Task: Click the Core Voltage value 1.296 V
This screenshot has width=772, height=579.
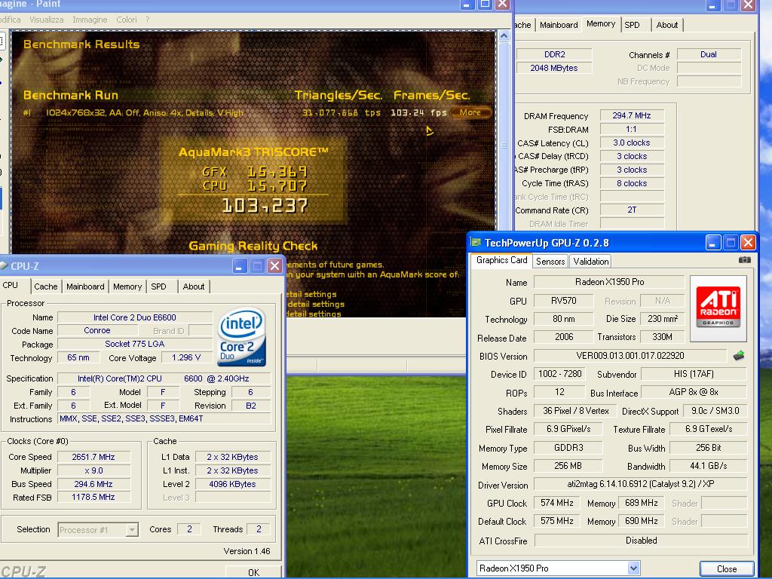Action: click(186, 357)
